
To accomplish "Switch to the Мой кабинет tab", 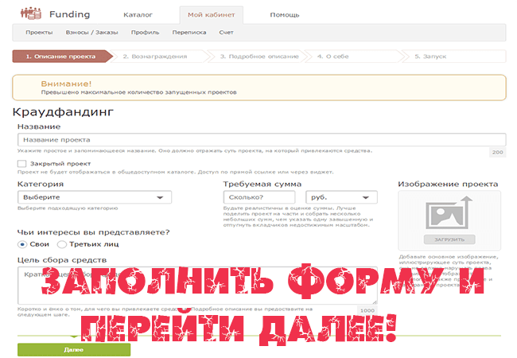I will pos(212,15).
